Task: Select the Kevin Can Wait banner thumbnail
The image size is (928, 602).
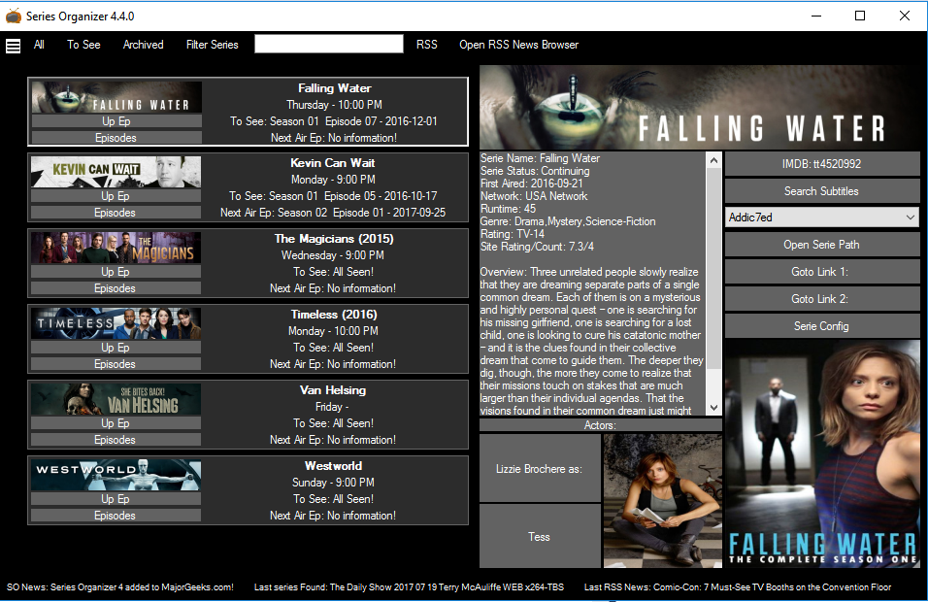Action: pos(116,172)
